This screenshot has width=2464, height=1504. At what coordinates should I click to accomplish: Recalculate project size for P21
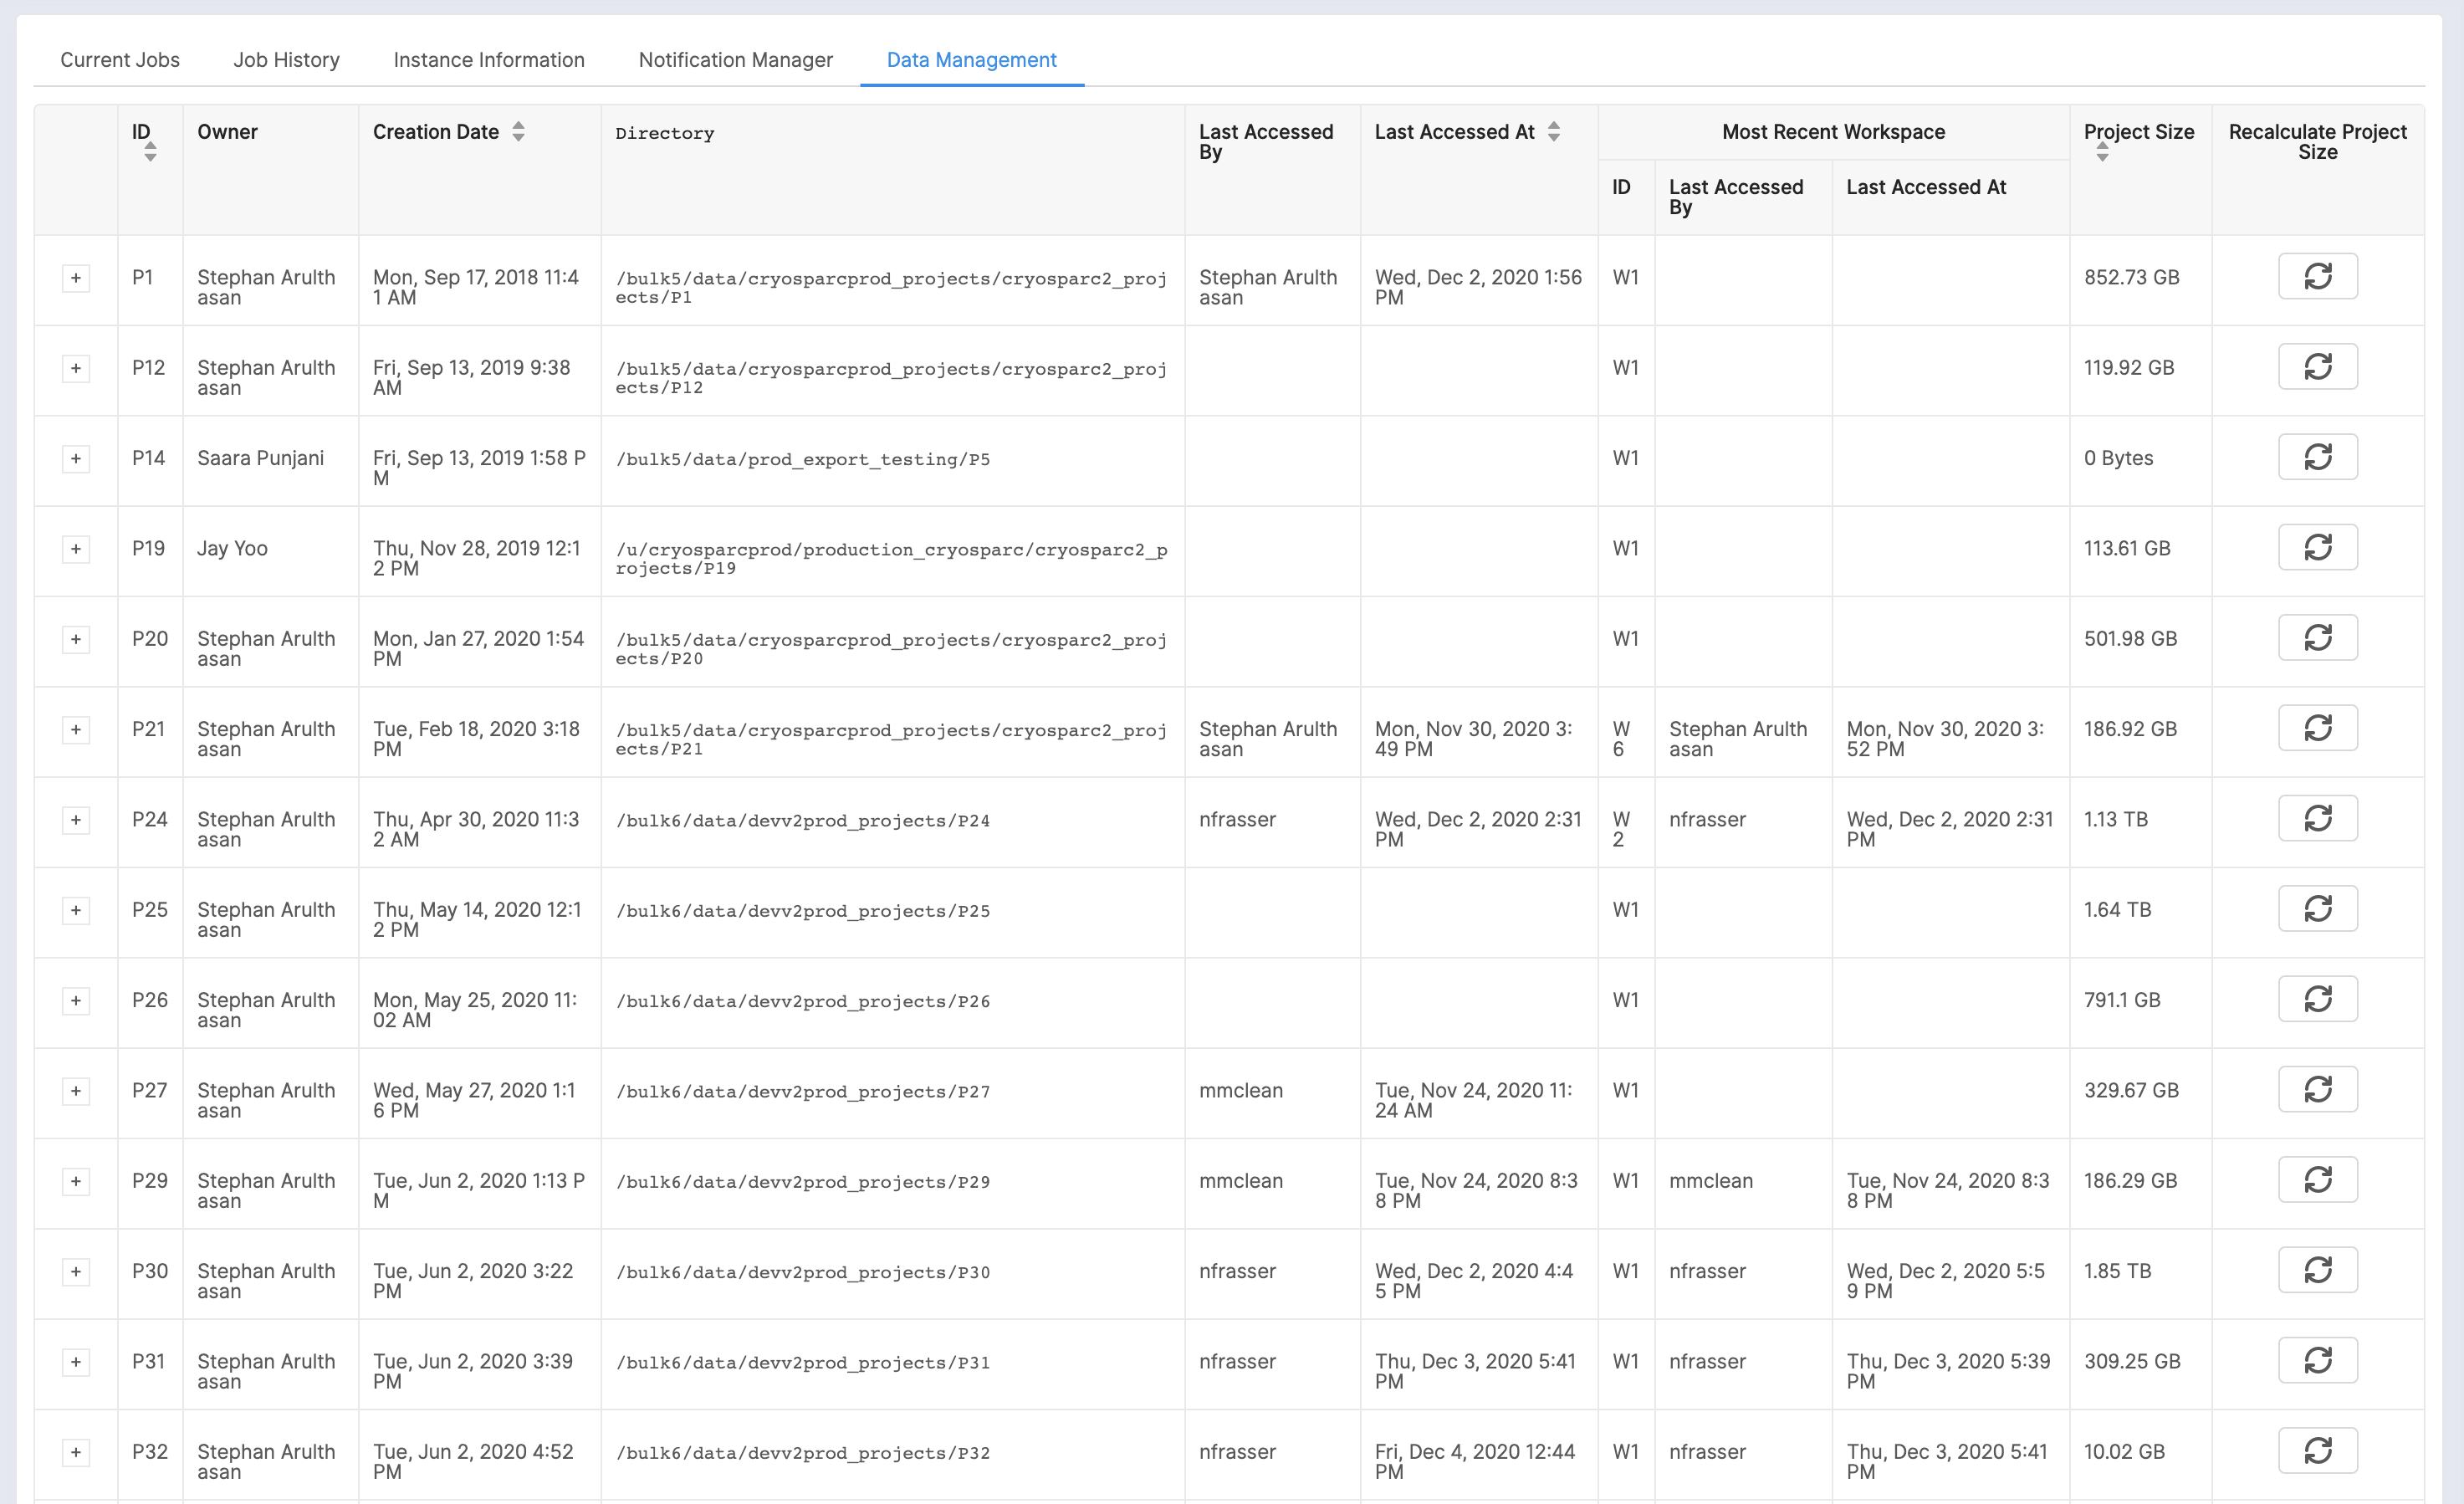(2317, 728)
